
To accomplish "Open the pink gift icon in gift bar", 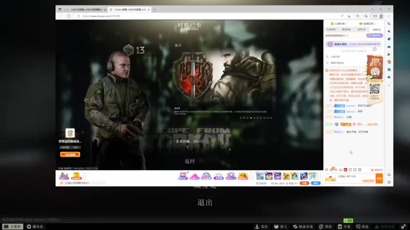I will (195, 176).
